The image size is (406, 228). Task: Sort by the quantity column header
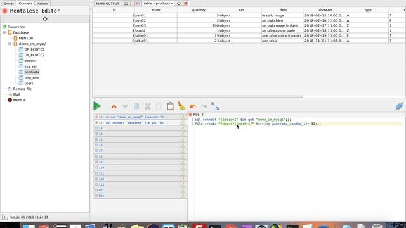click(199, 10)
